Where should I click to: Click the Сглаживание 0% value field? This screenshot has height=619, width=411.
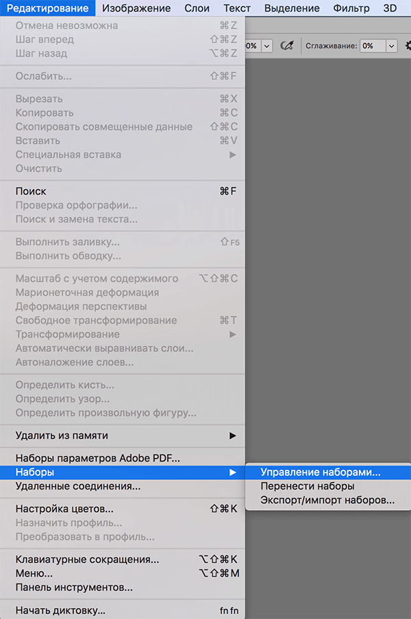click(373, 46)
